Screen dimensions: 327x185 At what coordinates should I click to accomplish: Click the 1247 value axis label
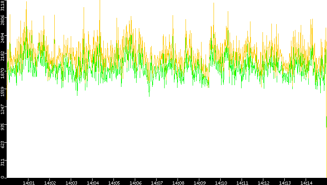[x=3, y=109]
